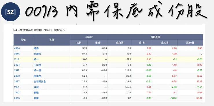The width and height of the screenshot is (214, 106).
Task: Click 亞泥 60-day value -11.21
Action: coord(199,87)
